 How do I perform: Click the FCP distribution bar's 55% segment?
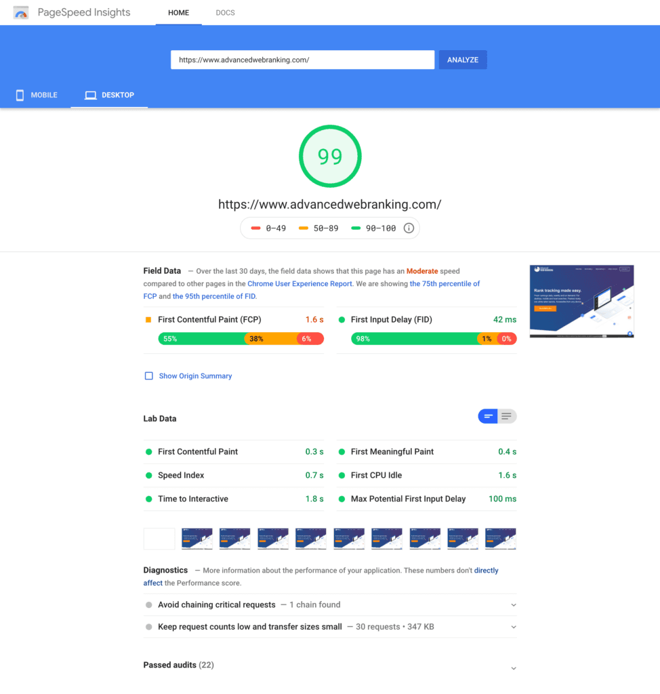pyautogui.click(x=201, y=339)
